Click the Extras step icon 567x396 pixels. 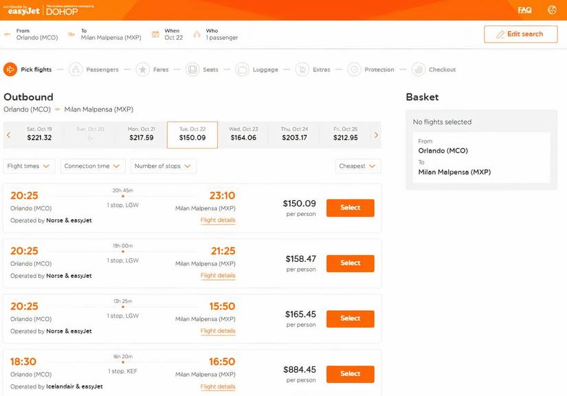coord(302,69)
